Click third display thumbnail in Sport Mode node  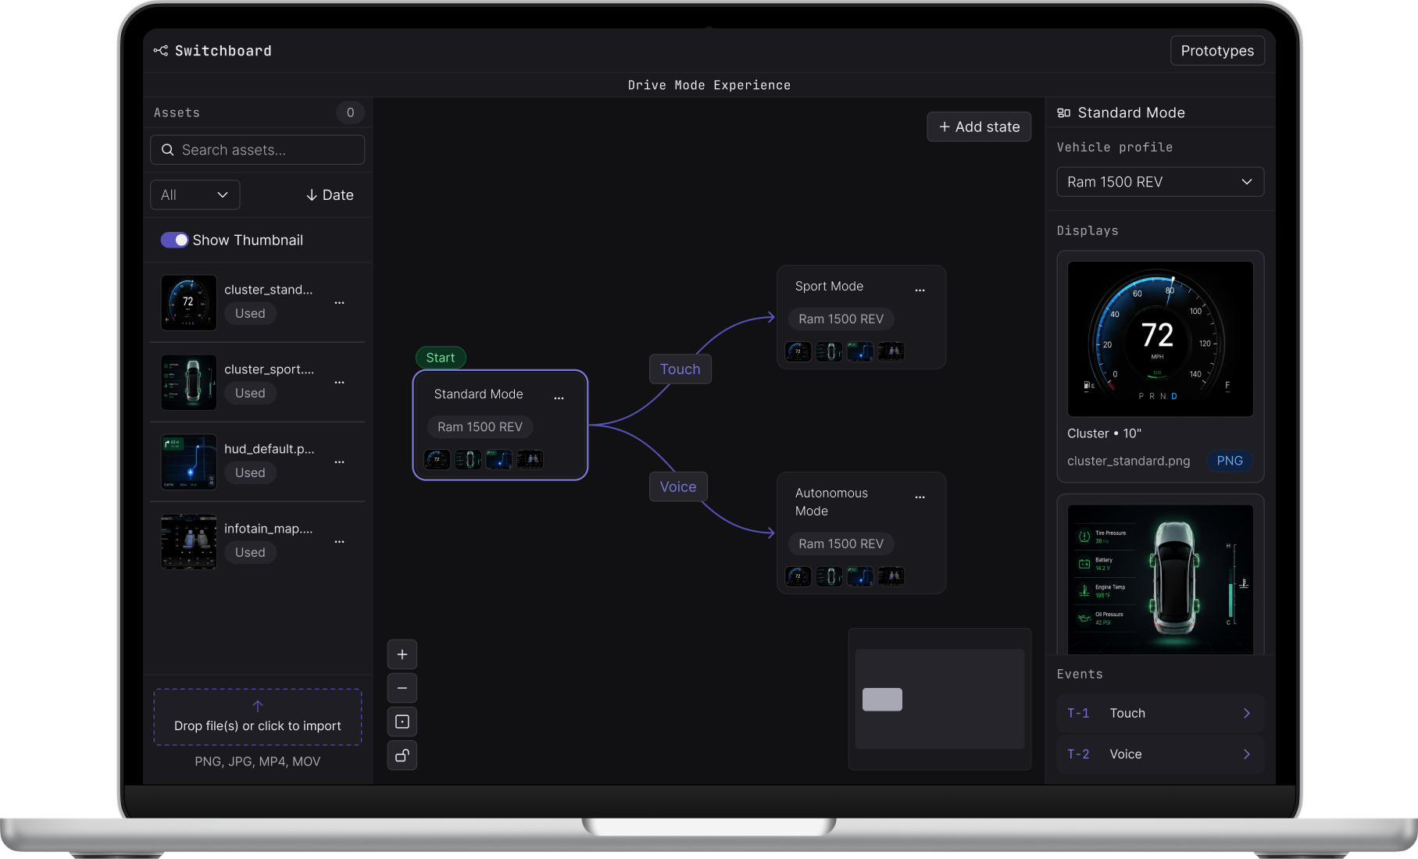[860, 351]
